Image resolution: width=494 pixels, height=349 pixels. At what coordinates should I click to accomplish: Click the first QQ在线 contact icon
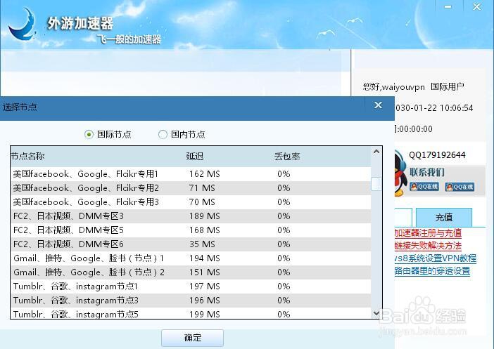point(424,187)
